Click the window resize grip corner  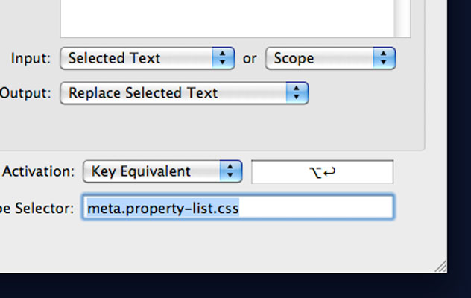tap(440, 266)
